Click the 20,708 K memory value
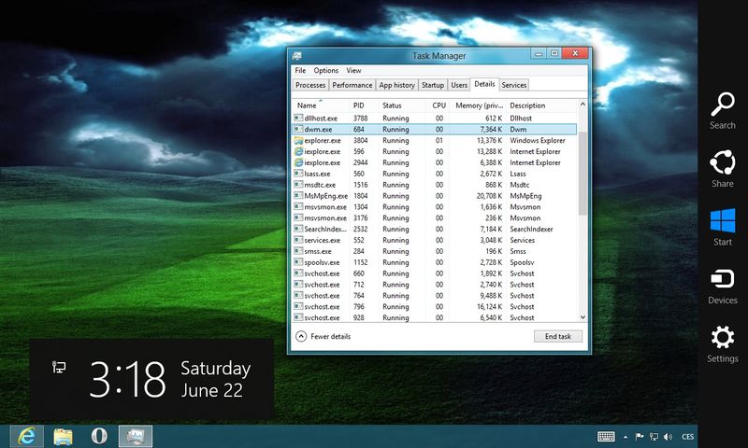 (x=489, y=196)
